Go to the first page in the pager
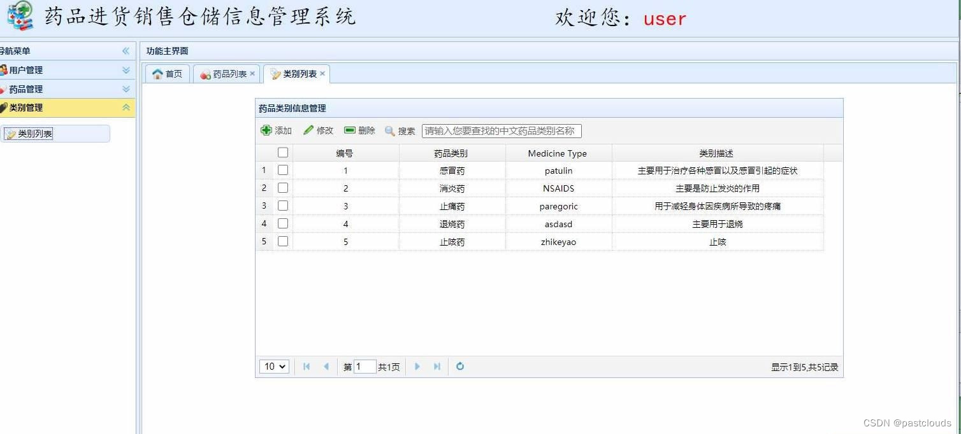The width and height of the screenshot is (961, 434). click(x=307, y=367)
